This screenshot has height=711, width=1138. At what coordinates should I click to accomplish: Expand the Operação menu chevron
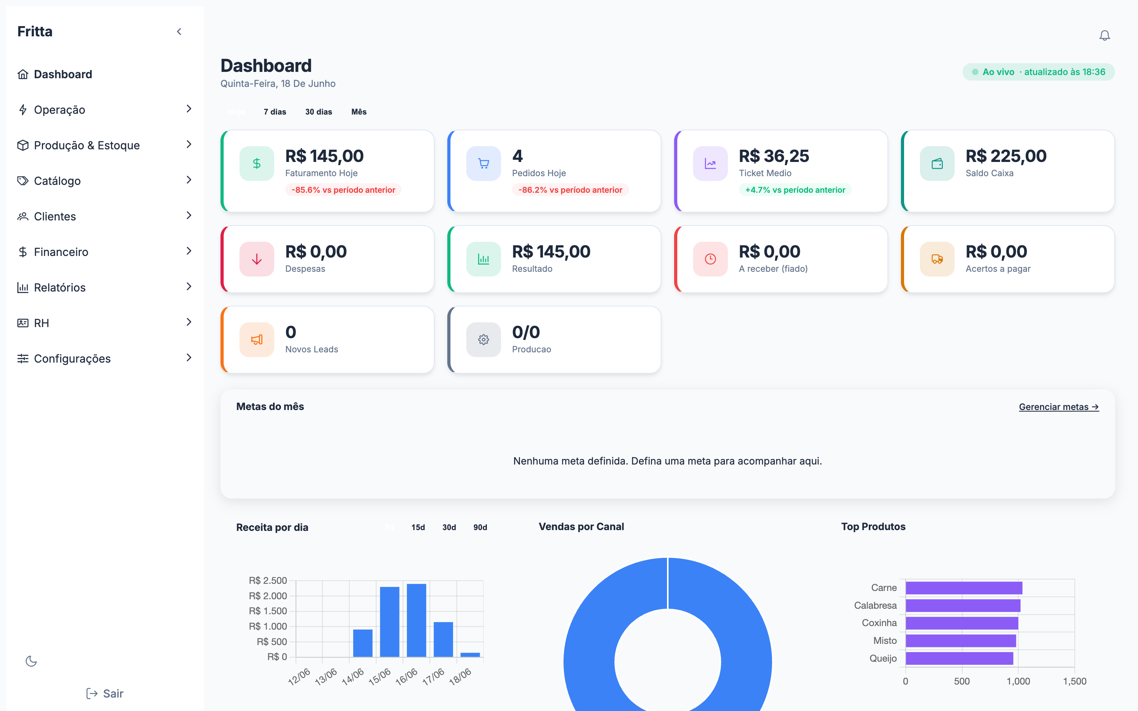point(188,109)
